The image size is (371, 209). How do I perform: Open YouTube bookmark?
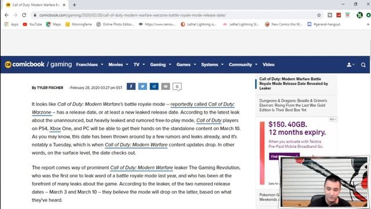pos(32,24)
